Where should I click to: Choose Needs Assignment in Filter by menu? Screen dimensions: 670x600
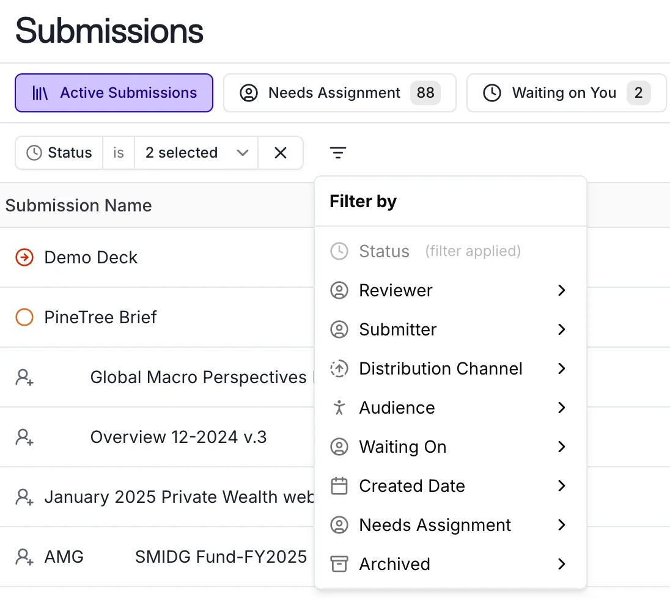pos(451,525)
